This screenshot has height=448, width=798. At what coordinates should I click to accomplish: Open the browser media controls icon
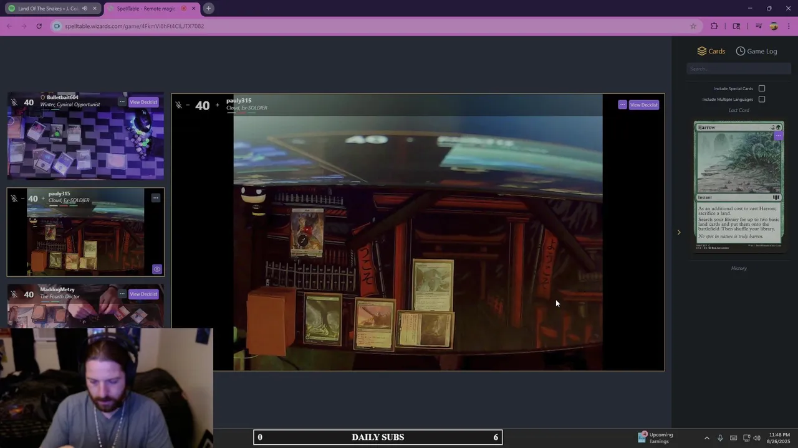(x=759, y=26)
